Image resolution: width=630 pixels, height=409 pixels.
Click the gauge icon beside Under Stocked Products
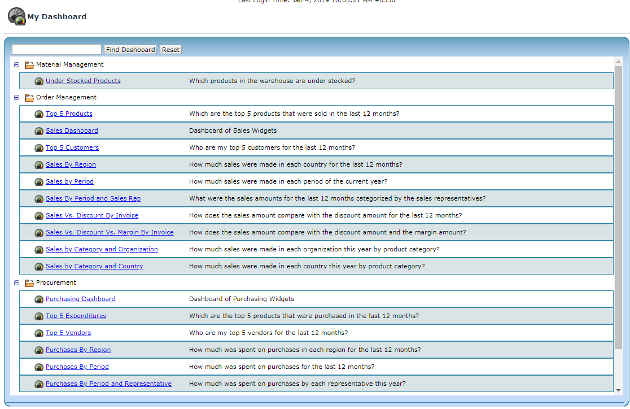click(x=39, y=81)
